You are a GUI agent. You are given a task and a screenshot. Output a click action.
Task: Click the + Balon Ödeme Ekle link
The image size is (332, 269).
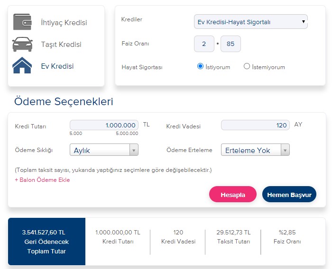[x=42, y=180]
